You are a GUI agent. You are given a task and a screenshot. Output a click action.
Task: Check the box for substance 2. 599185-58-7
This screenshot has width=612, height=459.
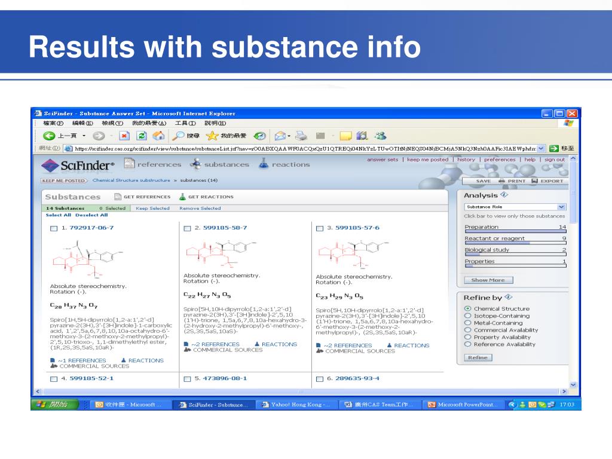[x=187, y=228]
